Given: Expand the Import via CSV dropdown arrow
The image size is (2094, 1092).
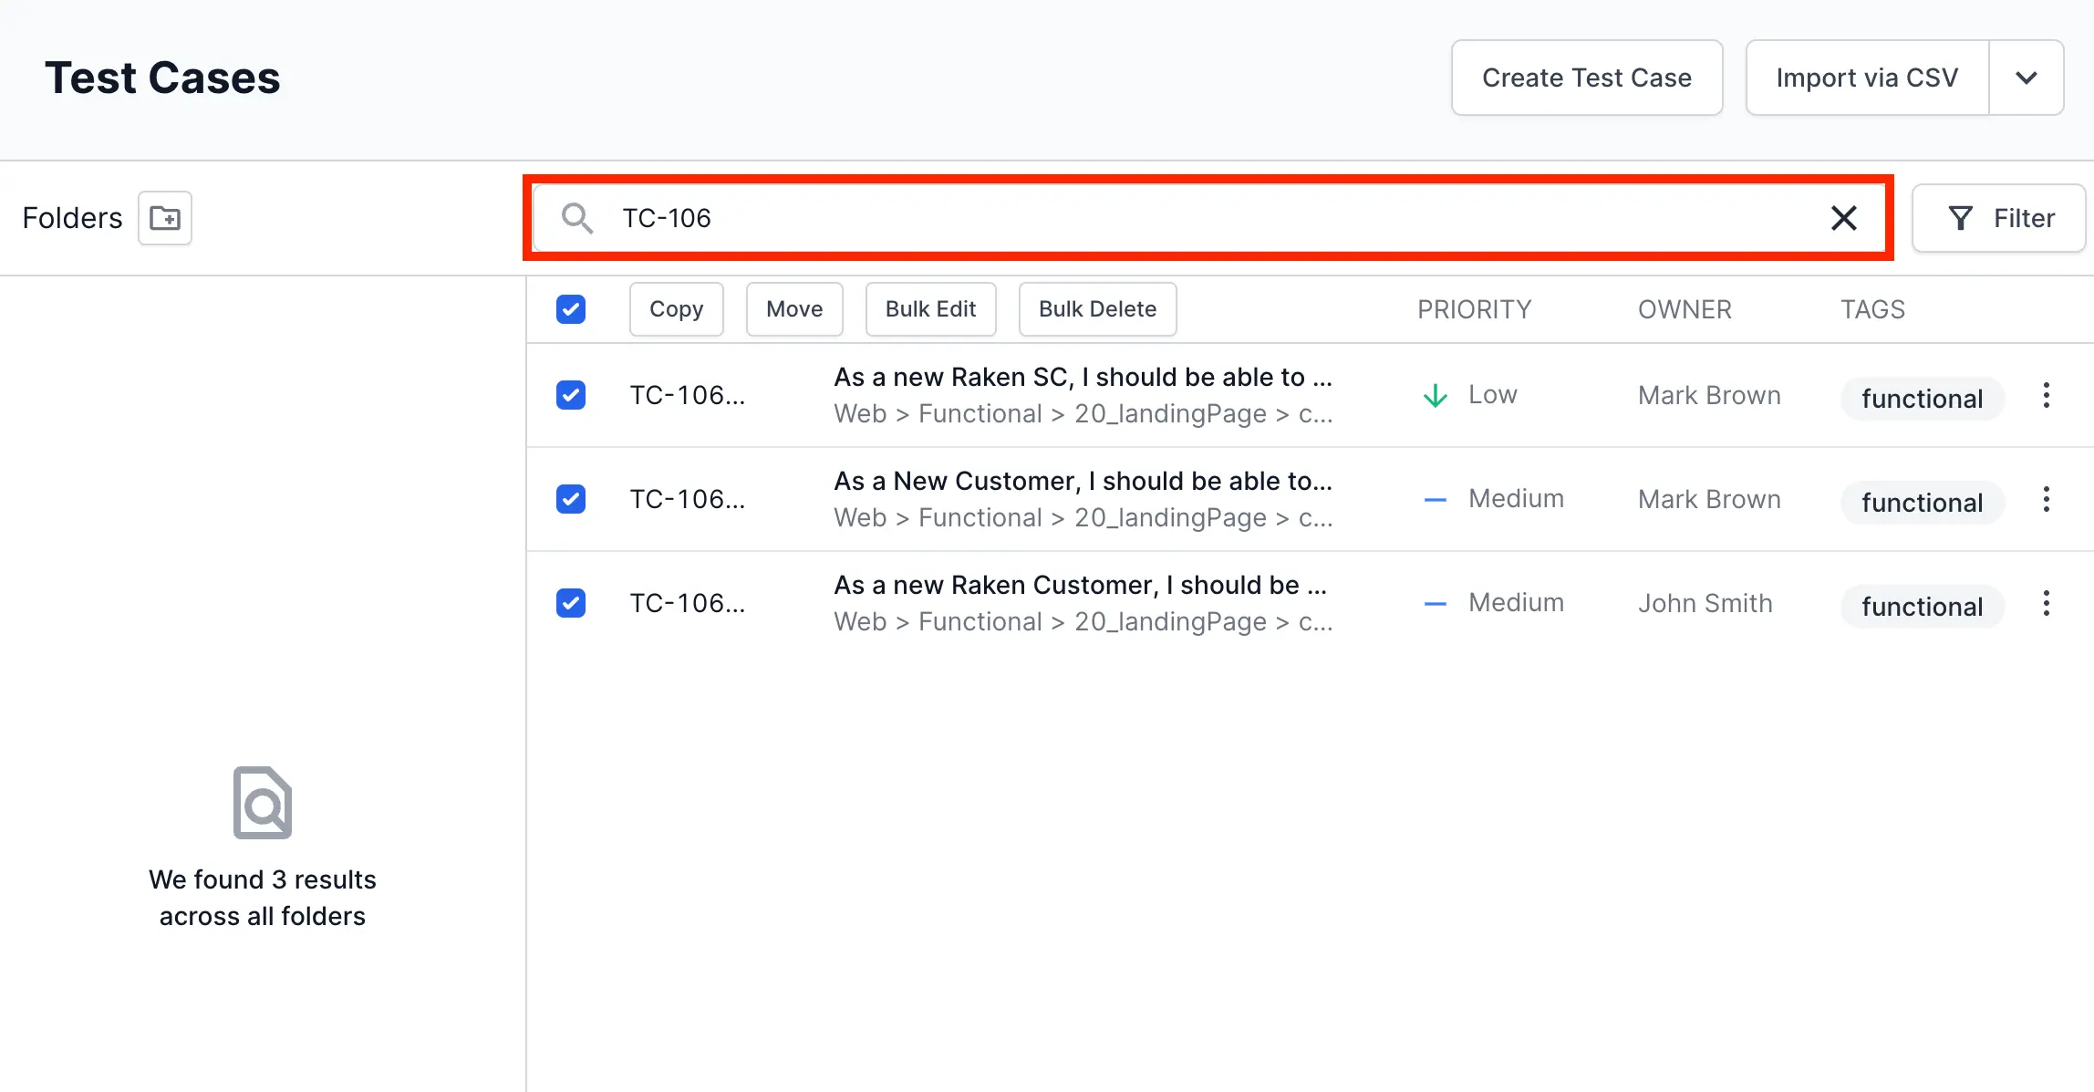Looking at the screenshot, I should (2027, 78).
